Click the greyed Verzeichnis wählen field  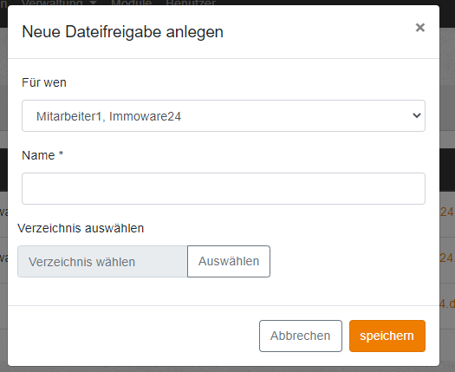tap(102, 262)
